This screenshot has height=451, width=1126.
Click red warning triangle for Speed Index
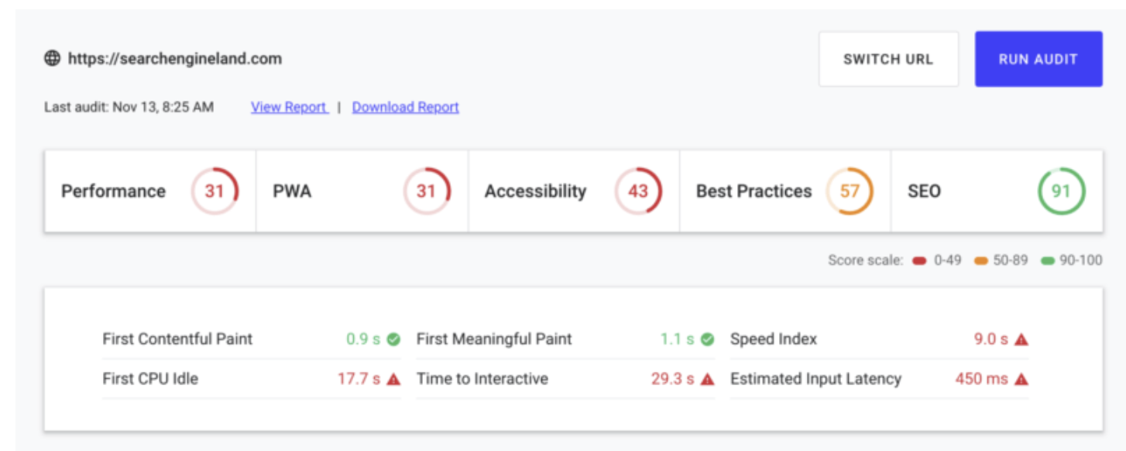pyautogui.click(x=1021, y=339)
